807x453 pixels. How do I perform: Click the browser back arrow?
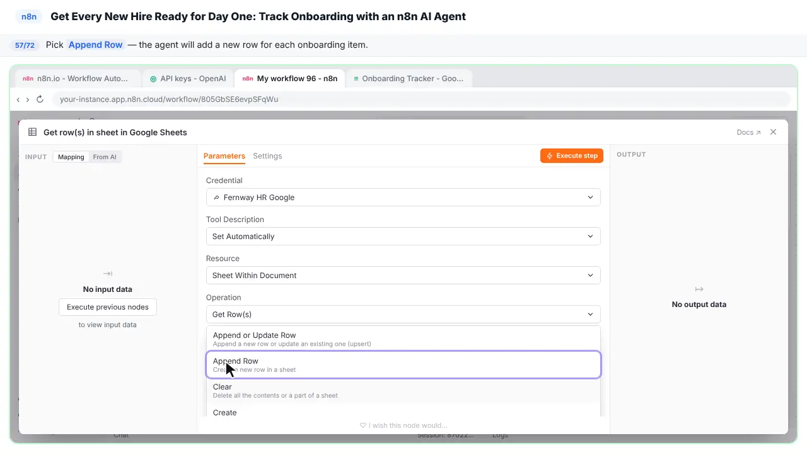point(18,99)
